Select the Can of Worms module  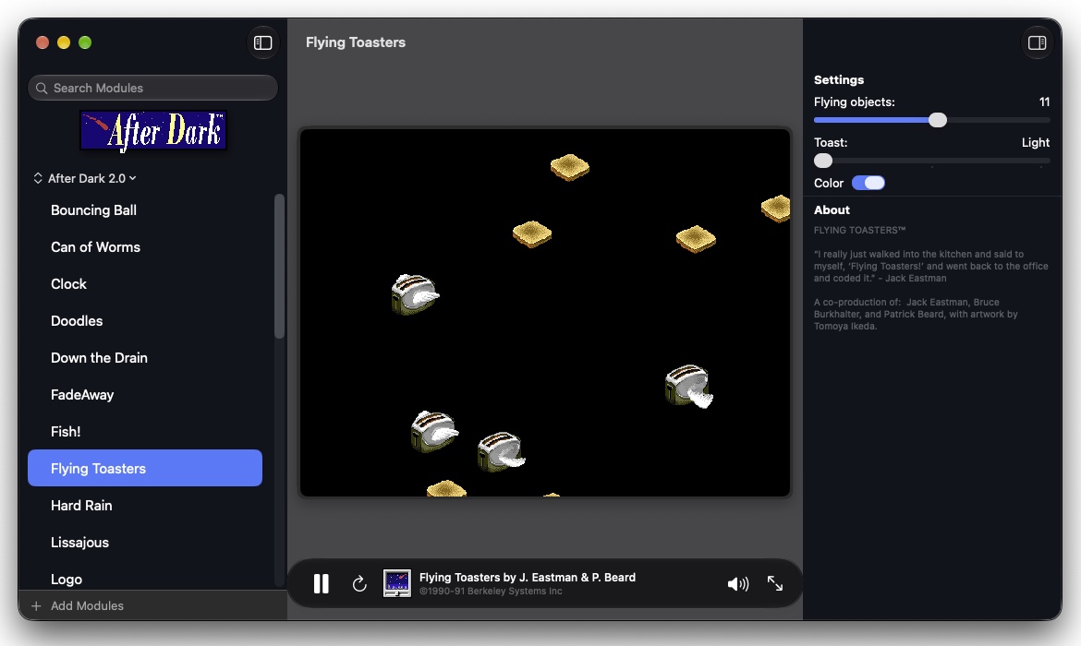pos(145,247)
